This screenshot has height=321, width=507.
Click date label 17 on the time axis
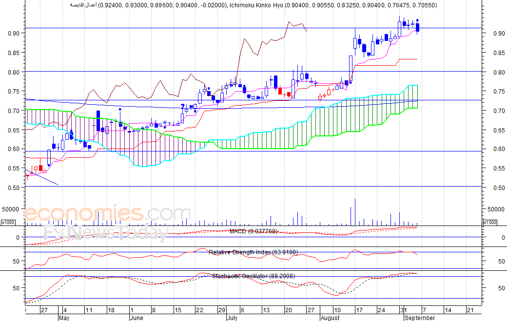(359, 310)
